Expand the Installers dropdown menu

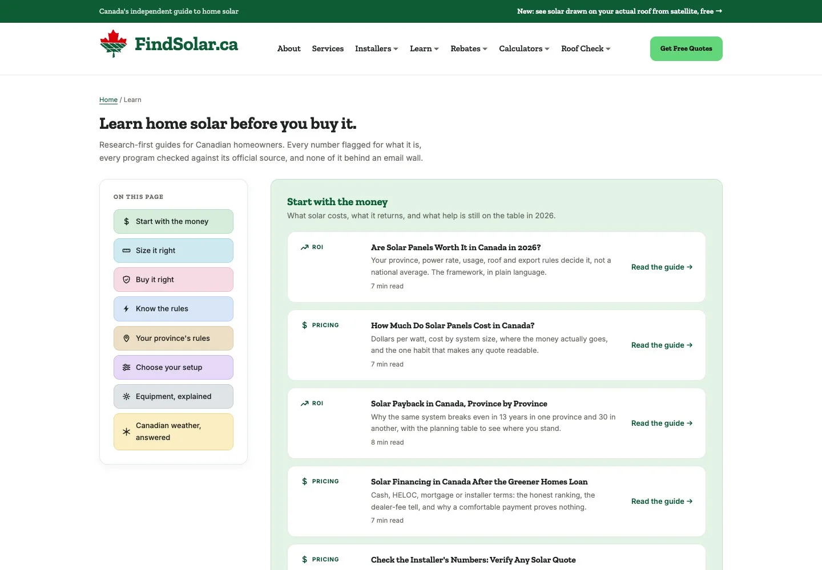[x=377, y=49]
